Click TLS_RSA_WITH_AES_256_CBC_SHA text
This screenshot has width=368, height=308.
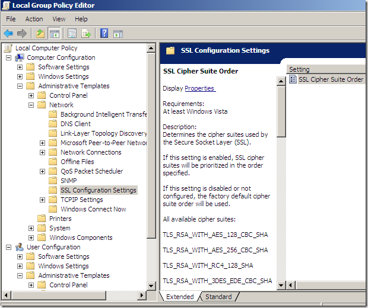(215, 250)
